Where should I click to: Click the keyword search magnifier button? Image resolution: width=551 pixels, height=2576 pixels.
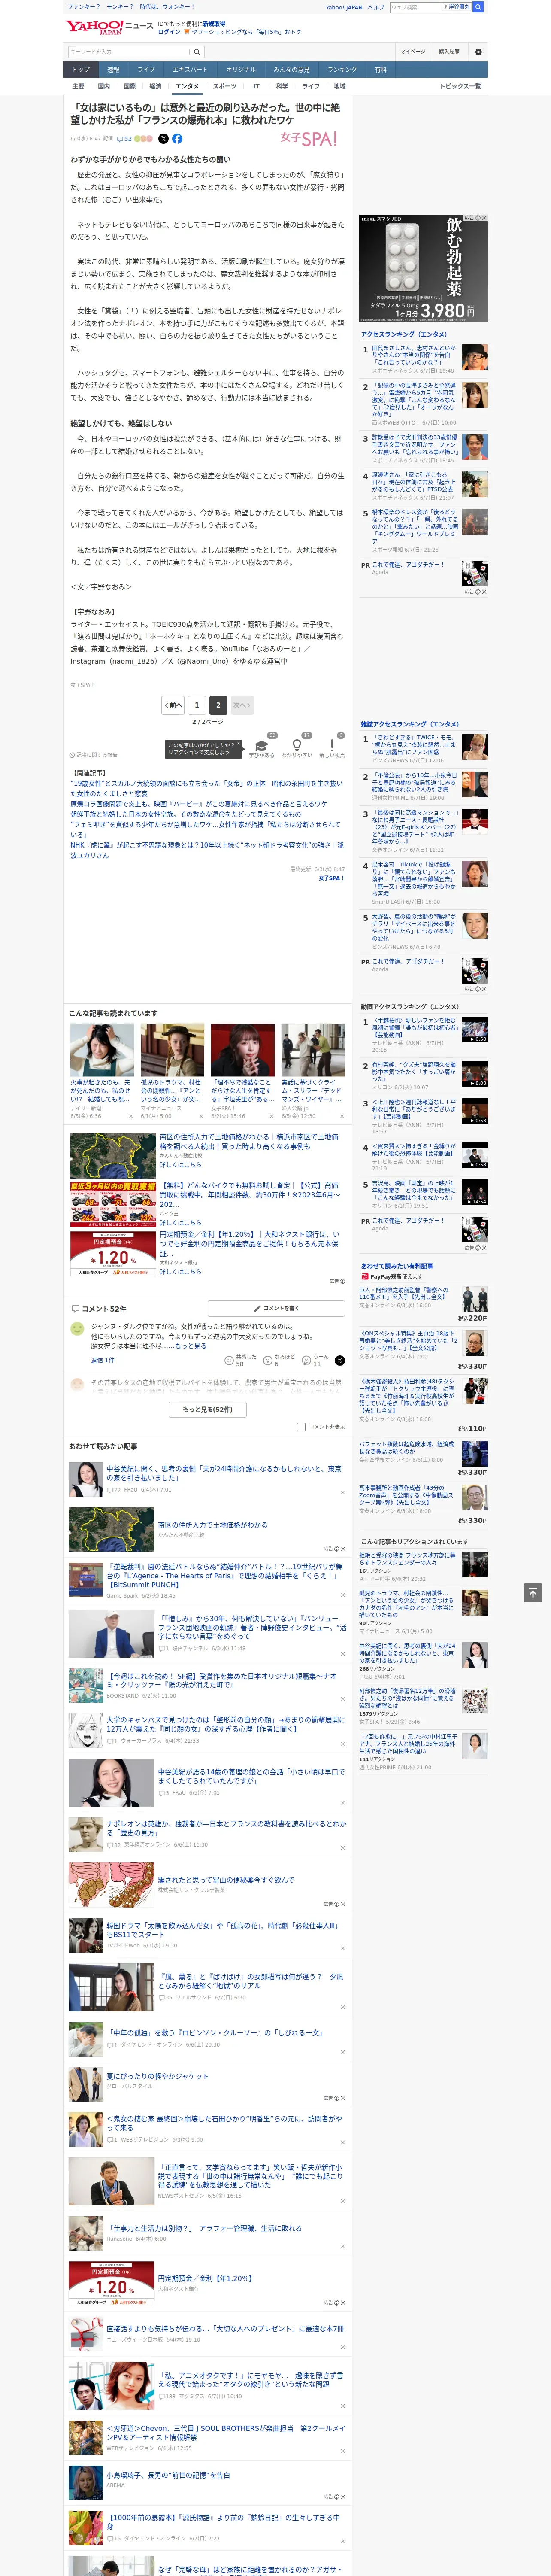[197, 52]
